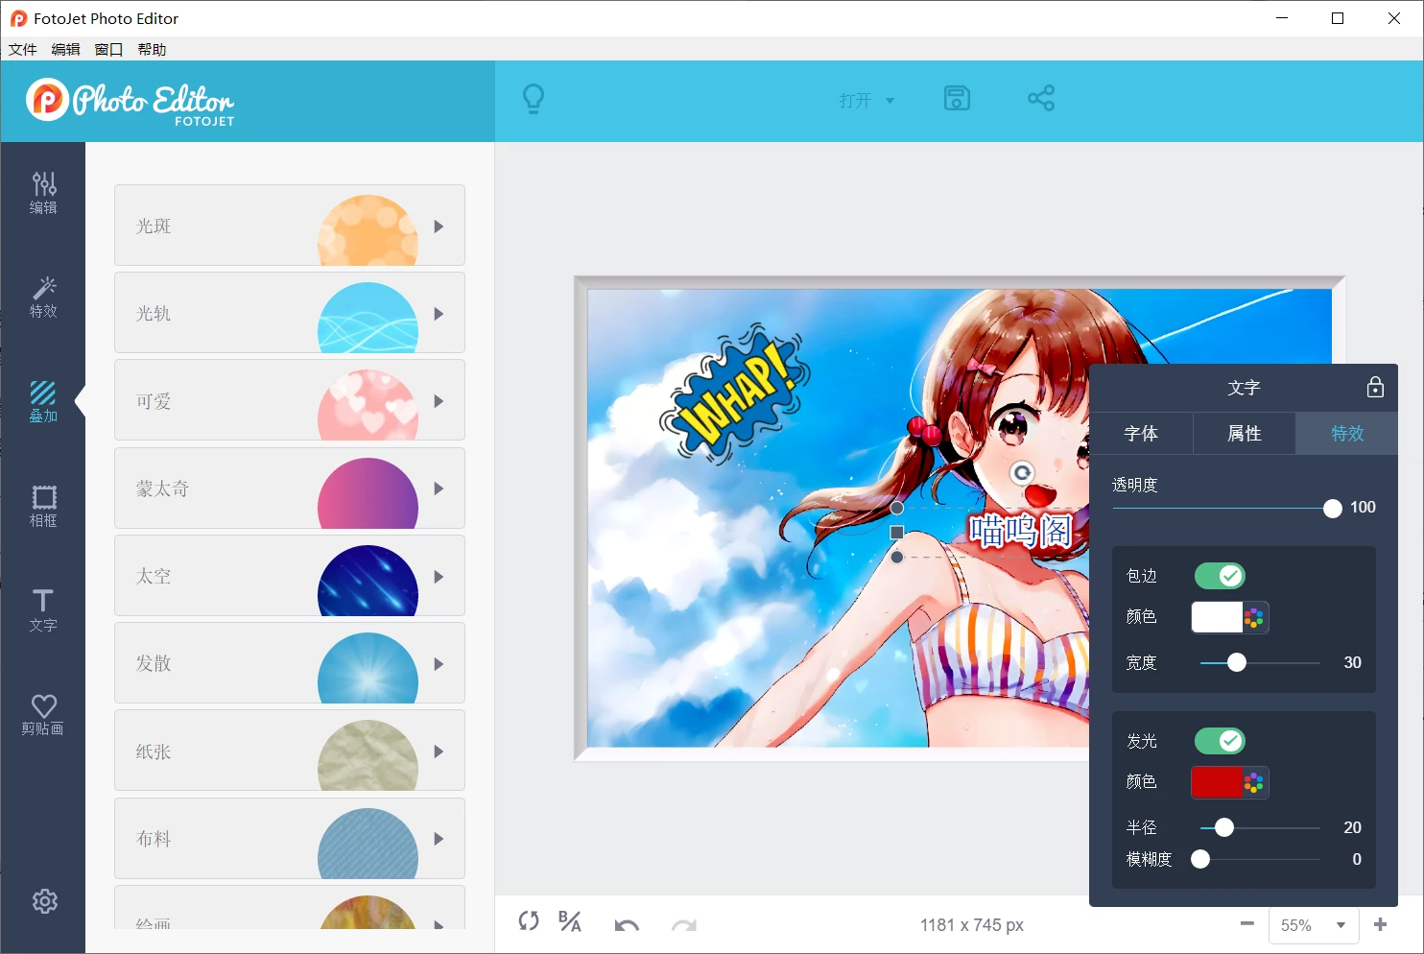This screenshot has height=954, width=1424.
Task: Click the 半径 radius slider handle
Action: click(x=1224, y=827)
